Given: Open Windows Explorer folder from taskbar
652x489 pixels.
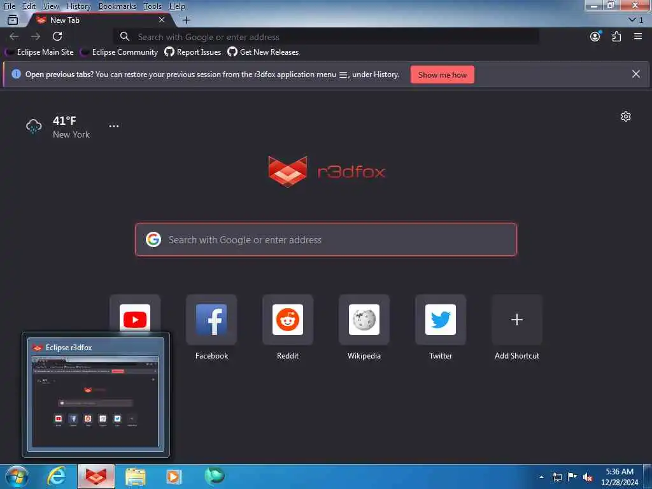Looking at the screenshot, I should point(136,477).
